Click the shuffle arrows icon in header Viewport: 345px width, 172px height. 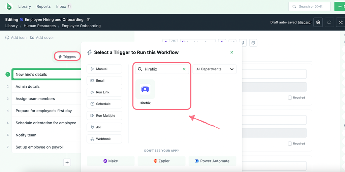tap(340, 23)
